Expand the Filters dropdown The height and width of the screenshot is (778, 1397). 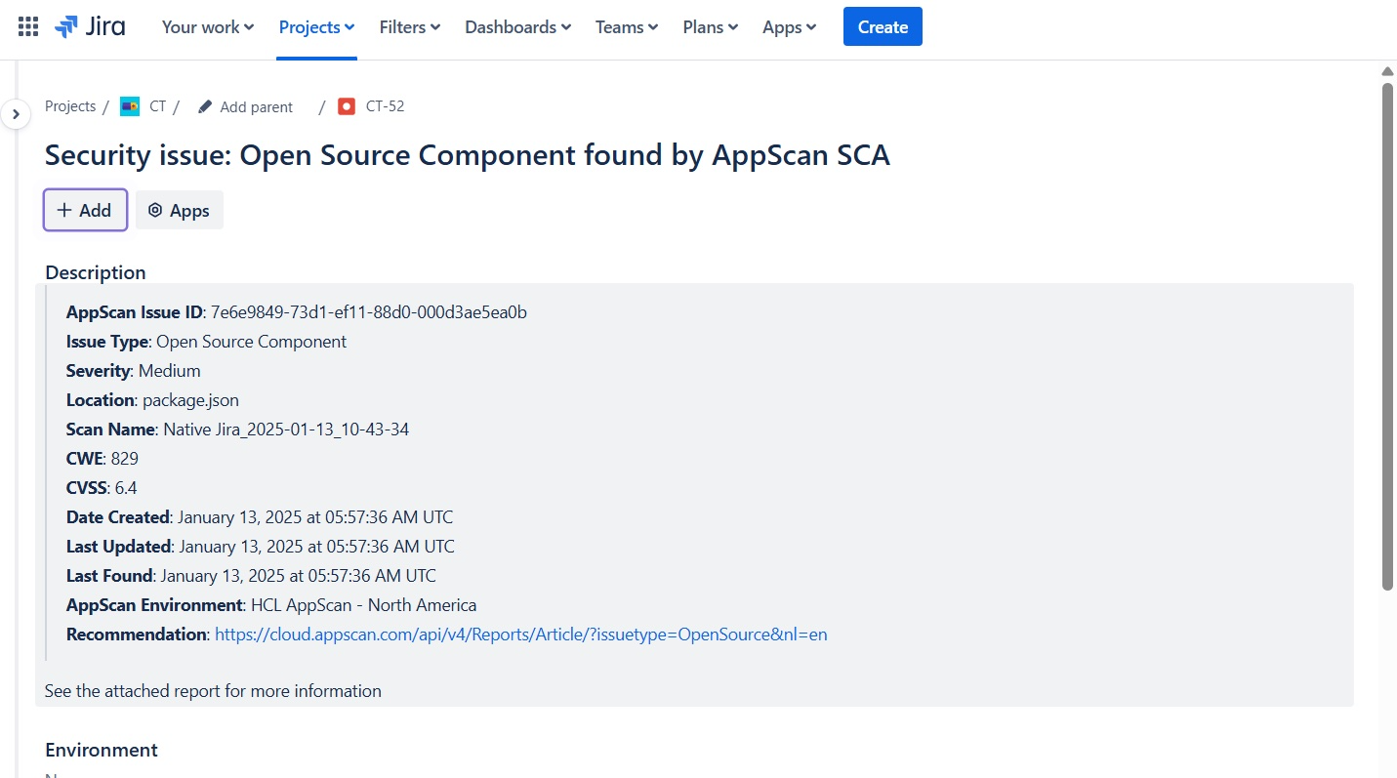point(410,27)
